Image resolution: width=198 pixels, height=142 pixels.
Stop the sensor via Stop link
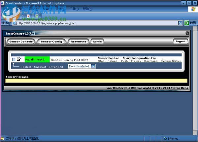[x=101, y=61]
